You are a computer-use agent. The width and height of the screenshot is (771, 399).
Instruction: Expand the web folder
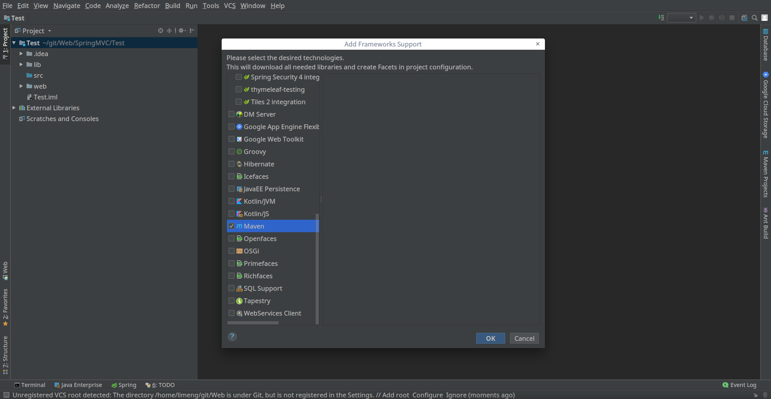[x=21, y=86]
